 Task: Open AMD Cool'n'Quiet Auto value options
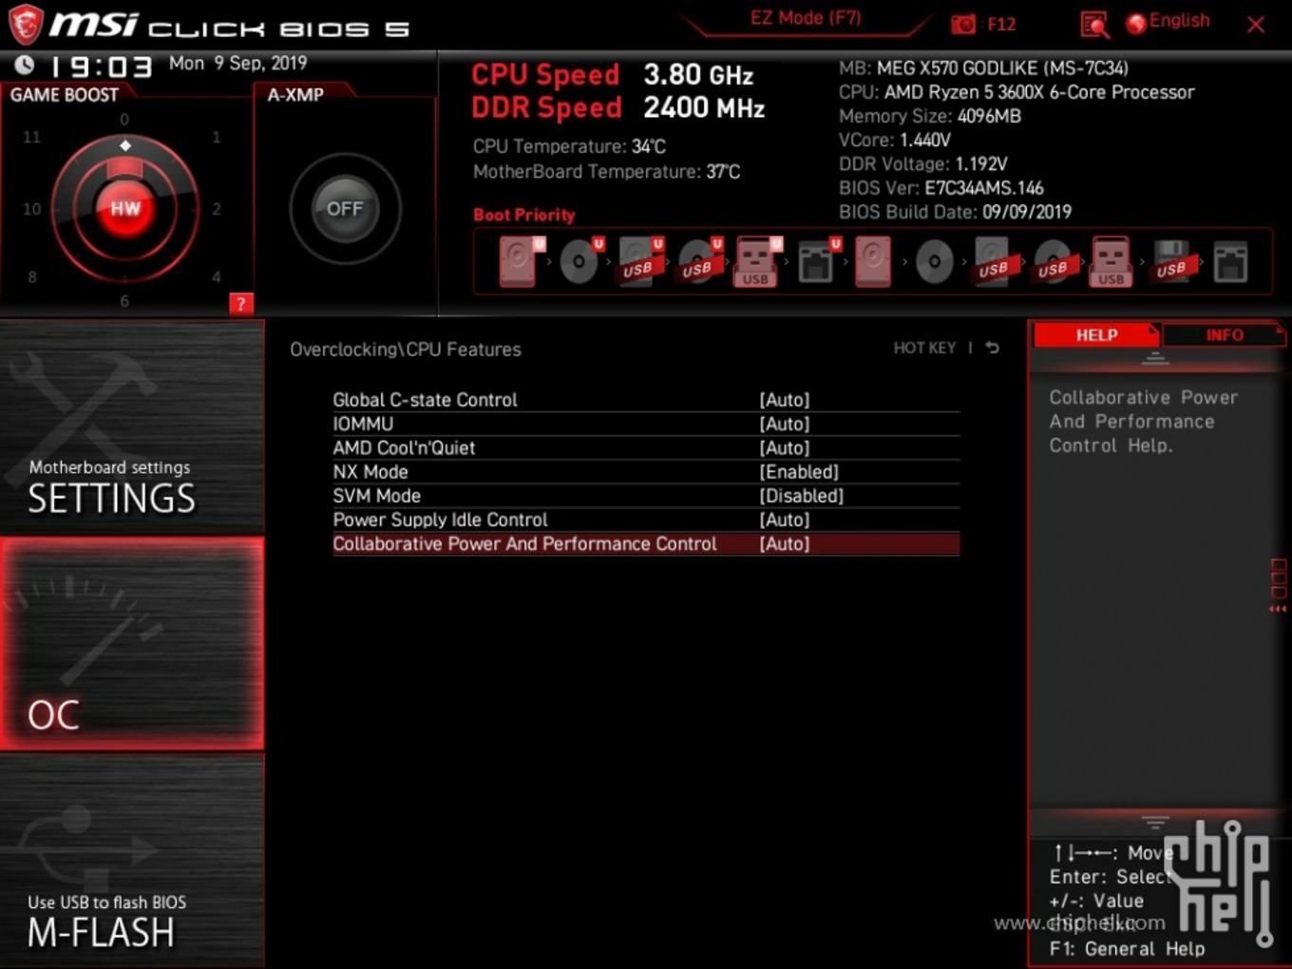pos(785,447)
